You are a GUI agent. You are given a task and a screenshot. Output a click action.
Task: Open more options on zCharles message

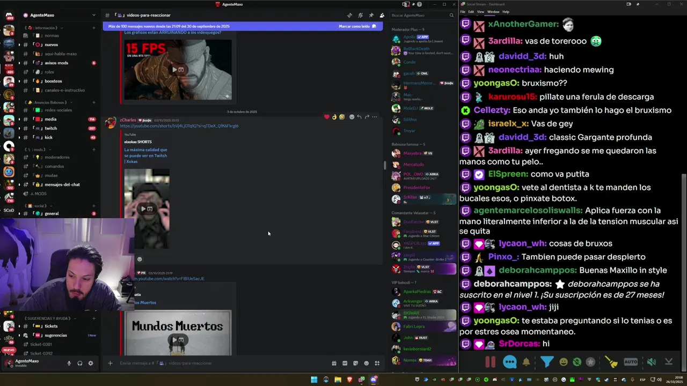coord(375,116)
